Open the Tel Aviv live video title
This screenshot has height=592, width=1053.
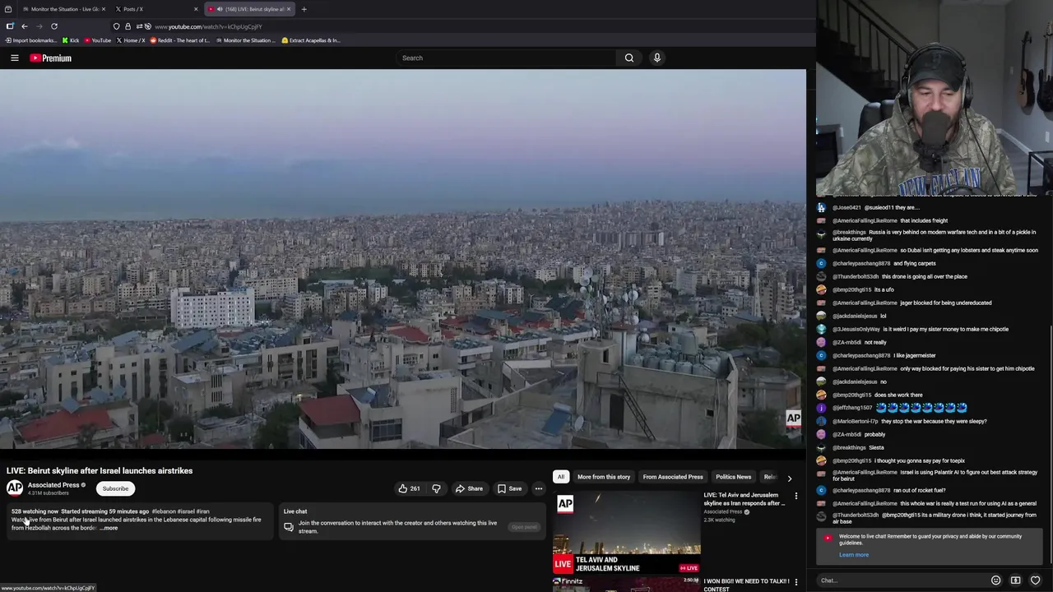click(744, 499)
